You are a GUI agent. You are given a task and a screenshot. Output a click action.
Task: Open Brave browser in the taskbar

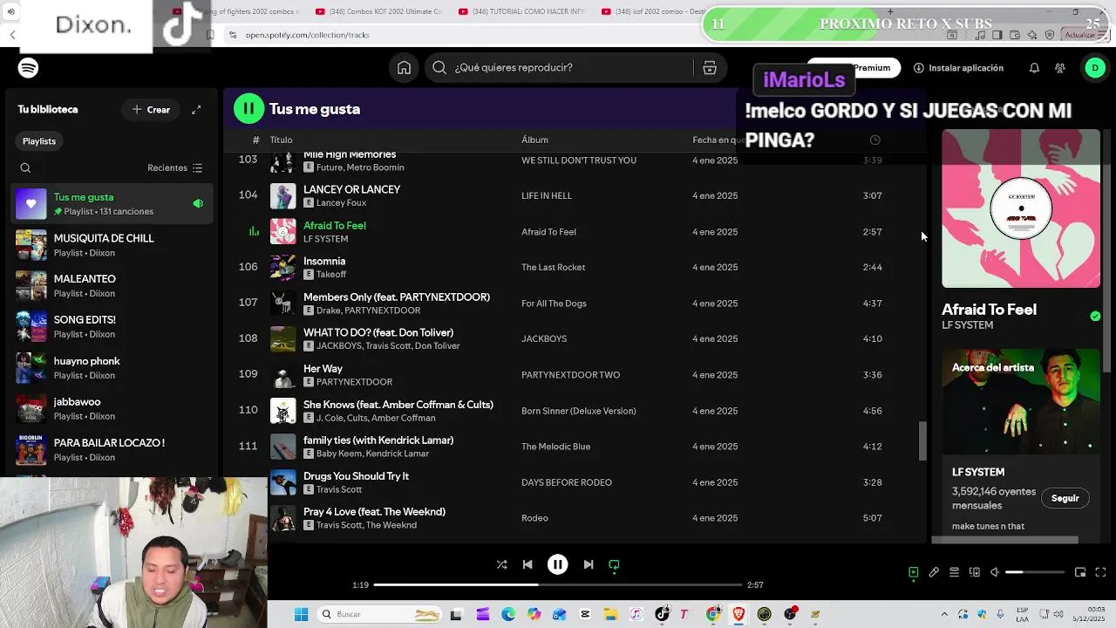pos(738,614)
